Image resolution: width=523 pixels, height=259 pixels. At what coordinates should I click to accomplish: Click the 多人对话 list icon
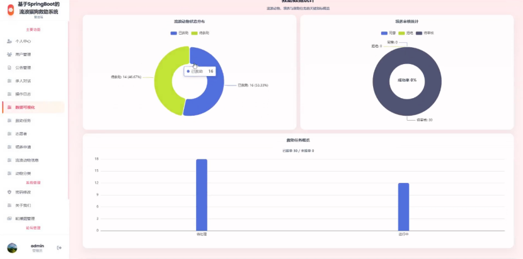pos(9,81)
